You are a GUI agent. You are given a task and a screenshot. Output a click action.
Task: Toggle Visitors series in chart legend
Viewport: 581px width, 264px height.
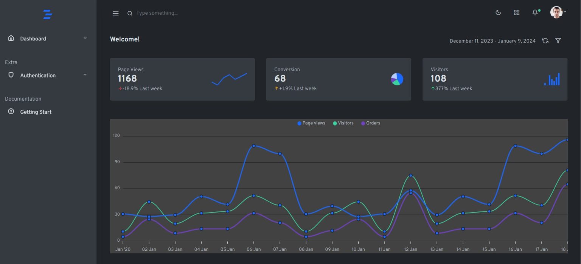point(343,123)
